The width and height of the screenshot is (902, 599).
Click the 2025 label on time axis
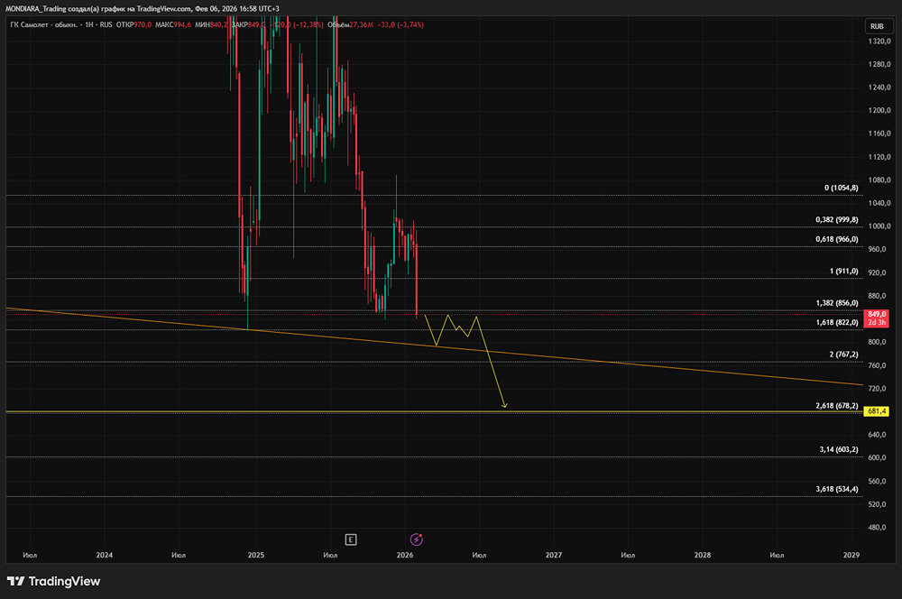pyautogui.click(x=256, y=556)
